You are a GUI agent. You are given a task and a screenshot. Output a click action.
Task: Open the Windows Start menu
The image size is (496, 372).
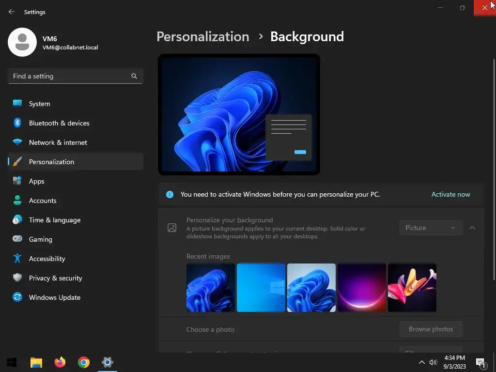point(12,362)
